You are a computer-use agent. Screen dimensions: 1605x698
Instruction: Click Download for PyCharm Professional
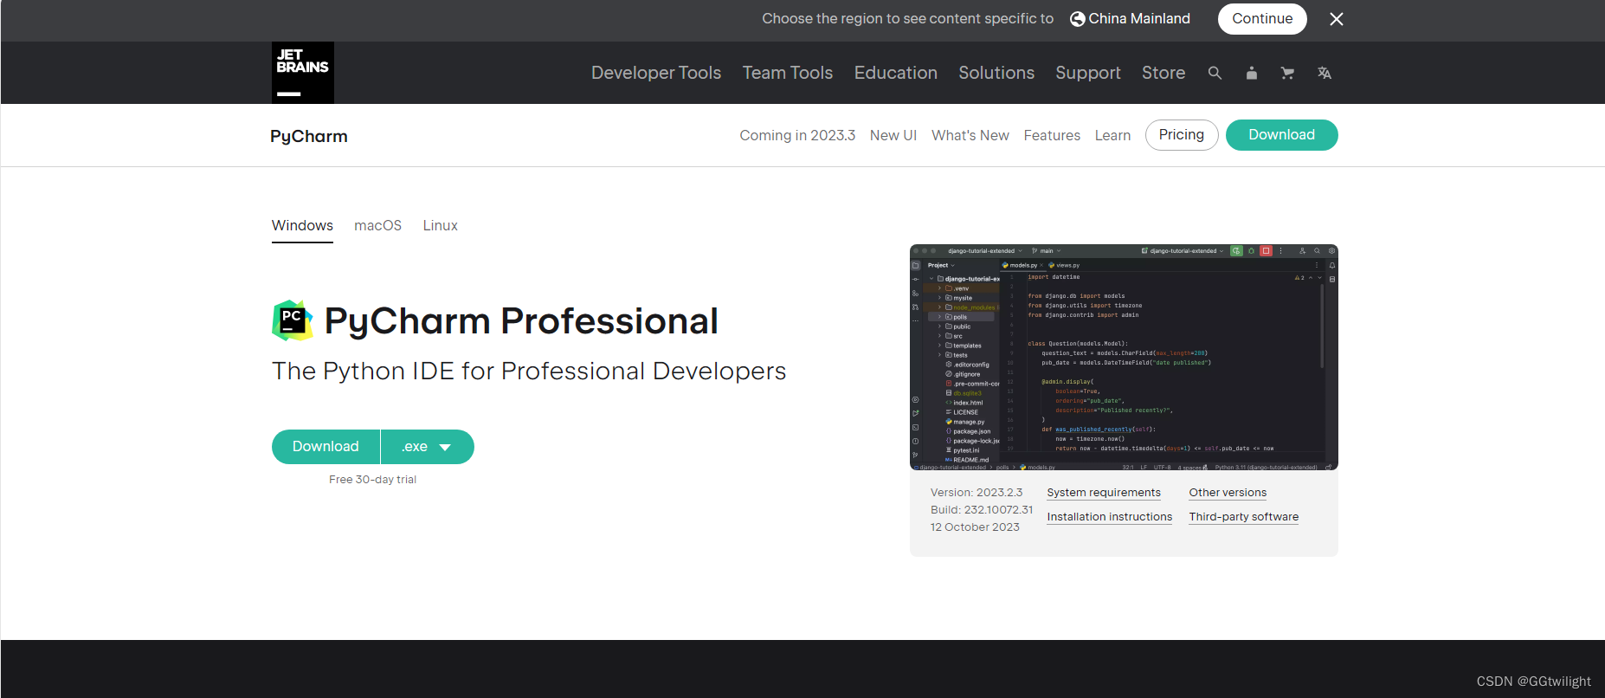pyautogui.click(x=326, y=447)
